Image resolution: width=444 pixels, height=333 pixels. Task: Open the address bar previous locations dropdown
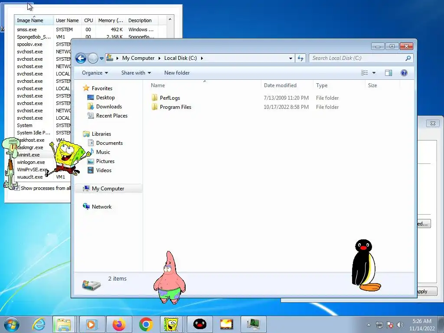click(x=291, y=59)
